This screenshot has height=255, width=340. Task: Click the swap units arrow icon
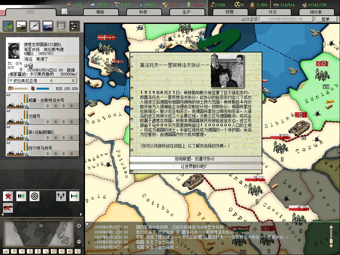(74, 196)
